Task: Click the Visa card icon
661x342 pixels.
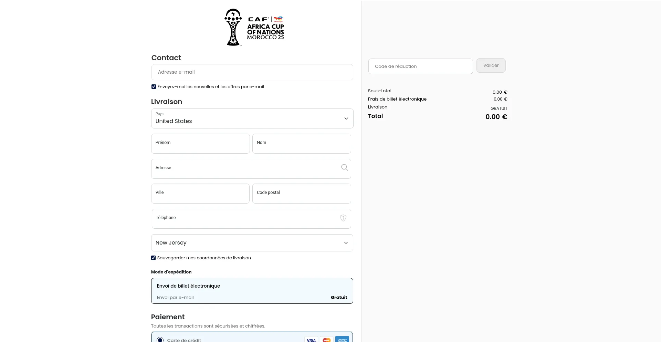Action: pyautogui.click(x=311, y=340)
